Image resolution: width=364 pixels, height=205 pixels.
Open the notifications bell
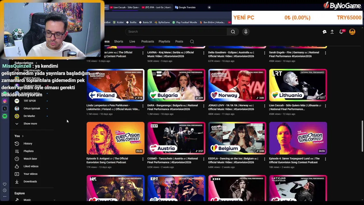click(x=342, y=32)
